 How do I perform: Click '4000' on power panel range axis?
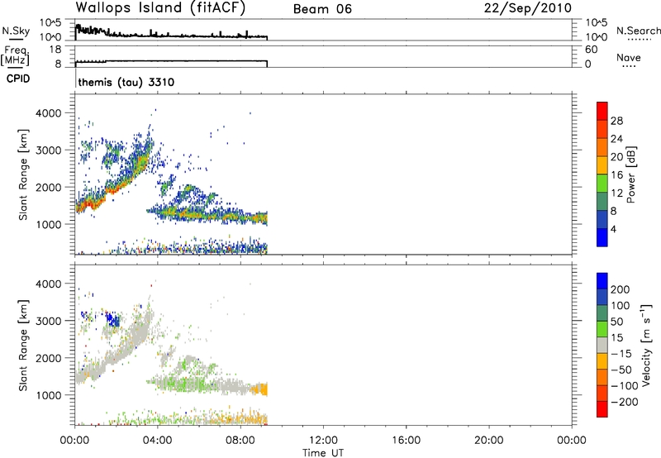point(48,113)
